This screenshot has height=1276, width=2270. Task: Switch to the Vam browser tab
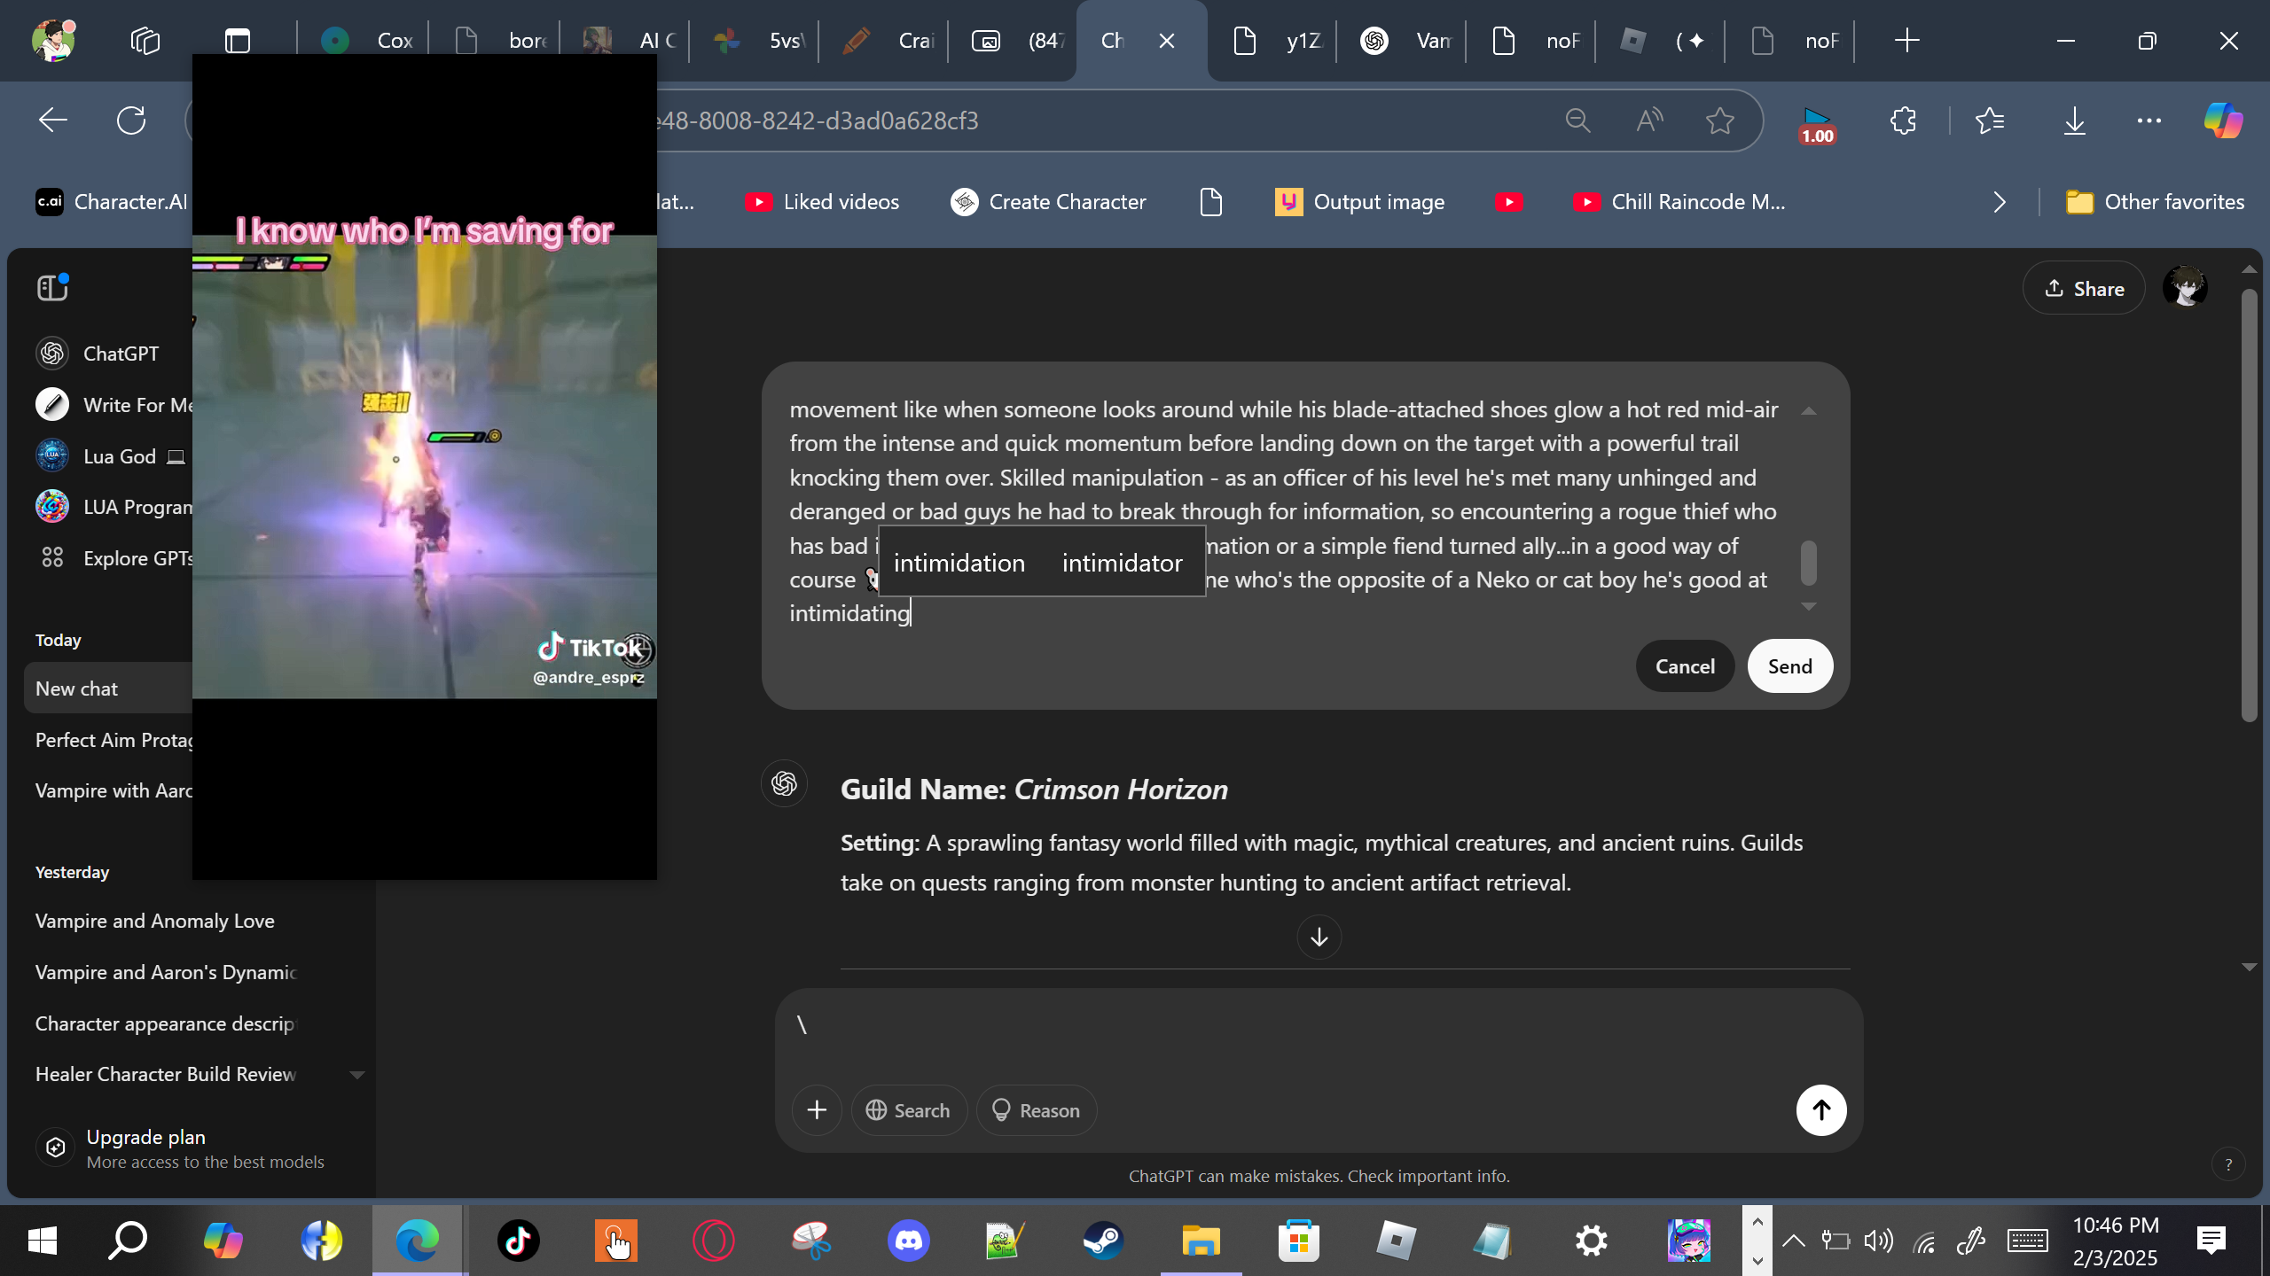coord(1403,41)
